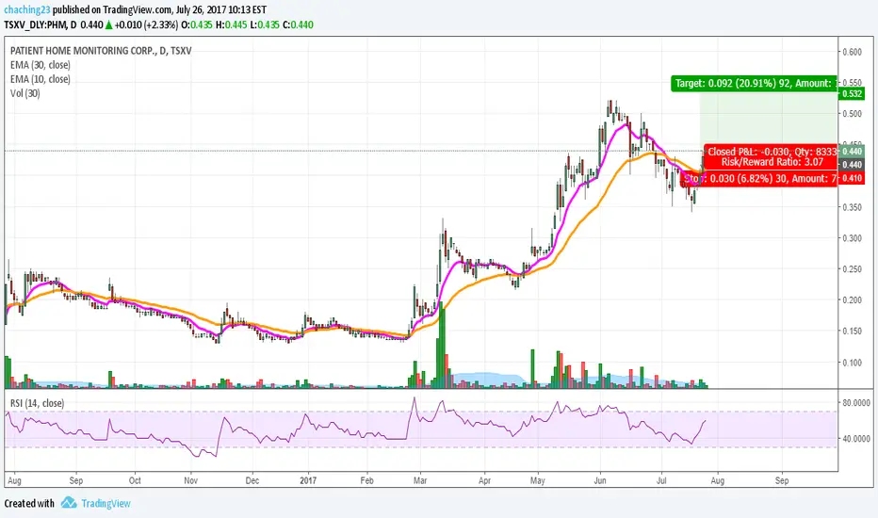
Task: Click the green Target 0.092 (20.91%) label
Action: pyautogui.click(x=755, y=84)
